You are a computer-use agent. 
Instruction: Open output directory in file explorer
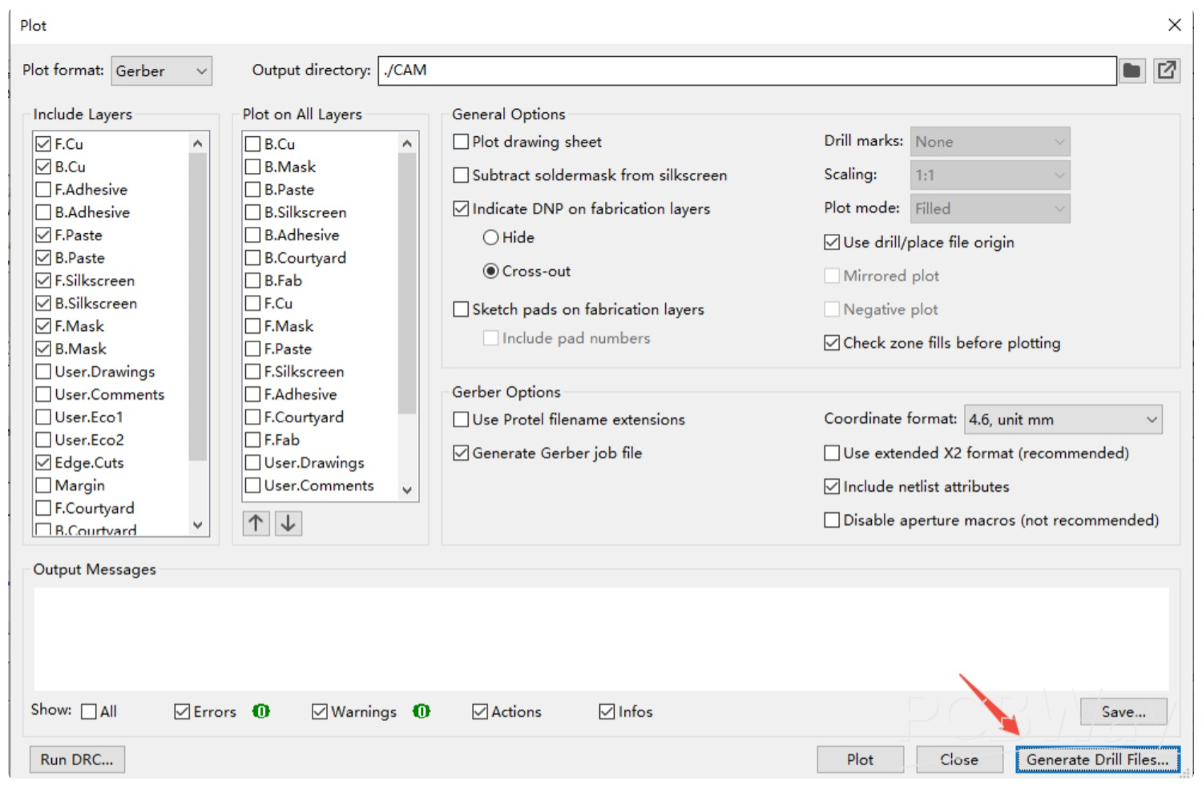(x=1167, y=71)
